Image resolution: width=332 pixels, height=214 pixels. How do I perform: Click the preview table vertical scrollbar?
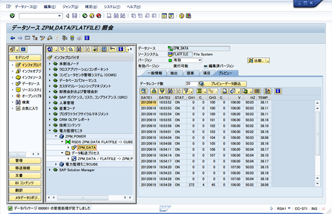pos(317,134)
